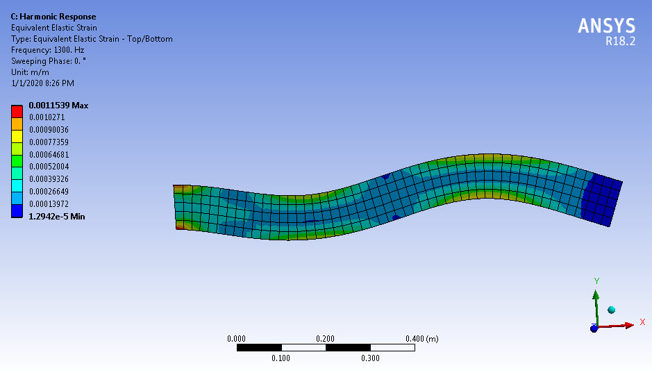Viewport: 652px width, 375px height.
Task: Click the 0.300 scale label
Action: (370, 358)
